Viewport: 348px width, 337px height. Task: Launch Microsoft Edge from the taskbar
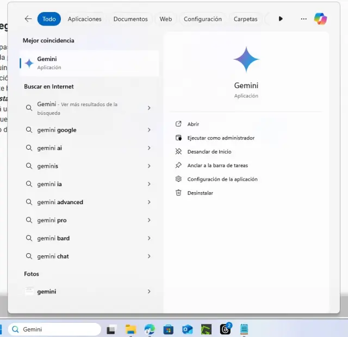pyautogui.click(x=150, y=329)
